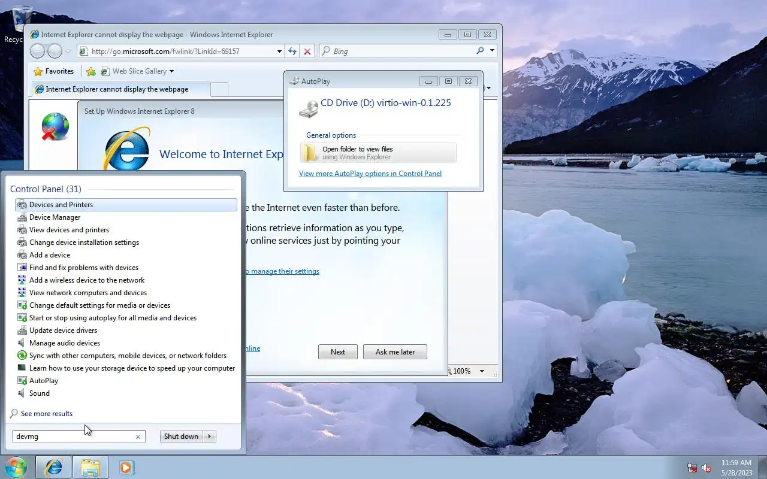Click the IE Forward navigation button
The image size is (767, 479).
[x=55, y=51]
